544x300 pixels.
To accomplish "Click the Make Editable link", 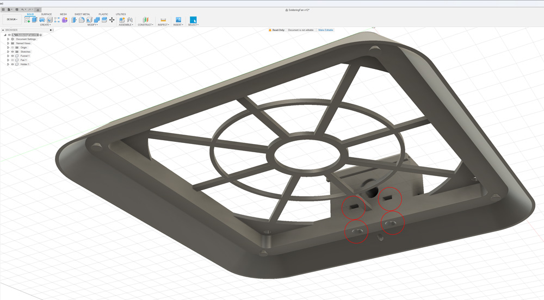I will coord(326,30).
